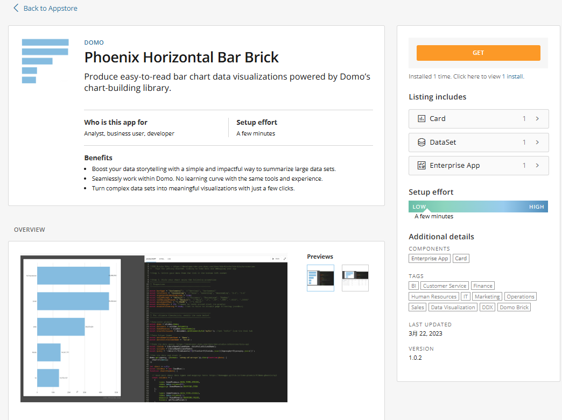Open the DataSet listing row
Screen dimensions: 562x420
pos(479,142)
